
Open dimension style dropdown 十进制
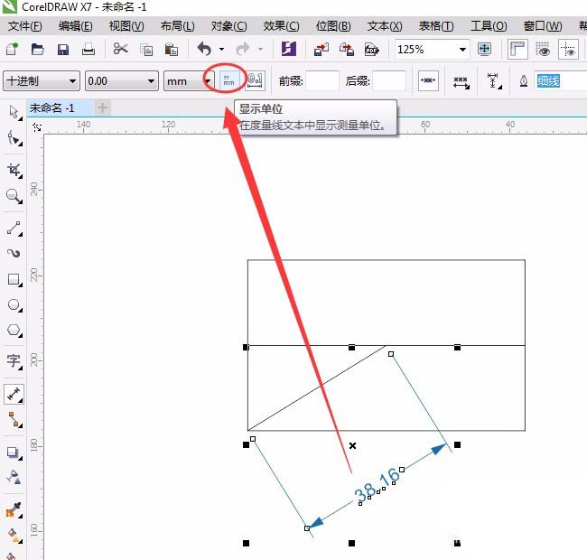42,81
